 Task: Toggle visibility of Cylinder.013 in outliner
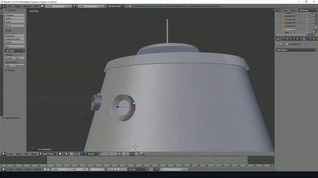(x=307, y=16)
